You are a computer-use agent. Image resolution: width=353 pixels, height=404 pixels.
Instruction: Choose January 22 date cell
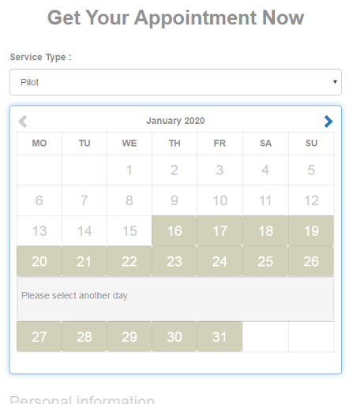coord(130,261)
